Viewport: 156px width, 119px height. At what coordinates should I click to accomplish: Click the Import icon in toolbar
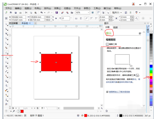click(62, 13)
